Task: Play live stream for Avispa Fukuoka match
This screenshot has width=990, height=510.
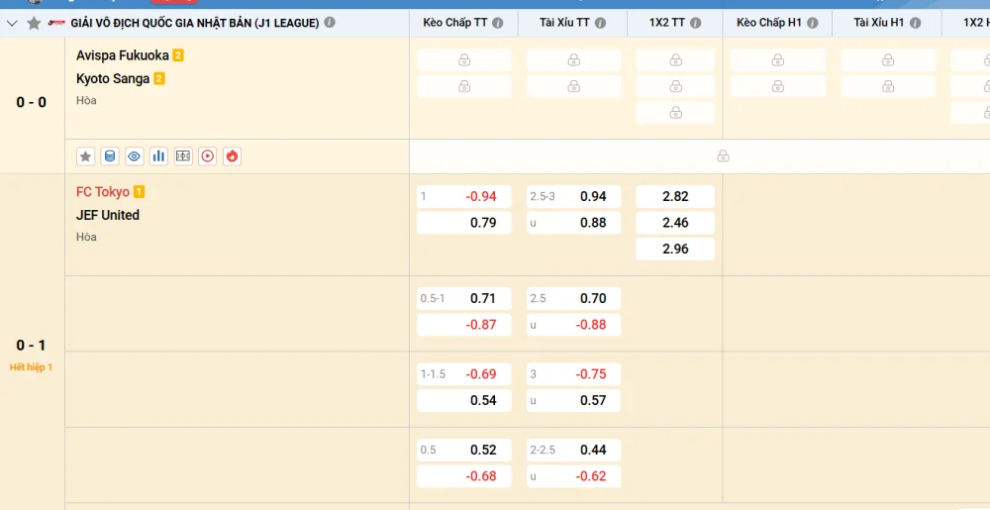Action: pos(207,156)
